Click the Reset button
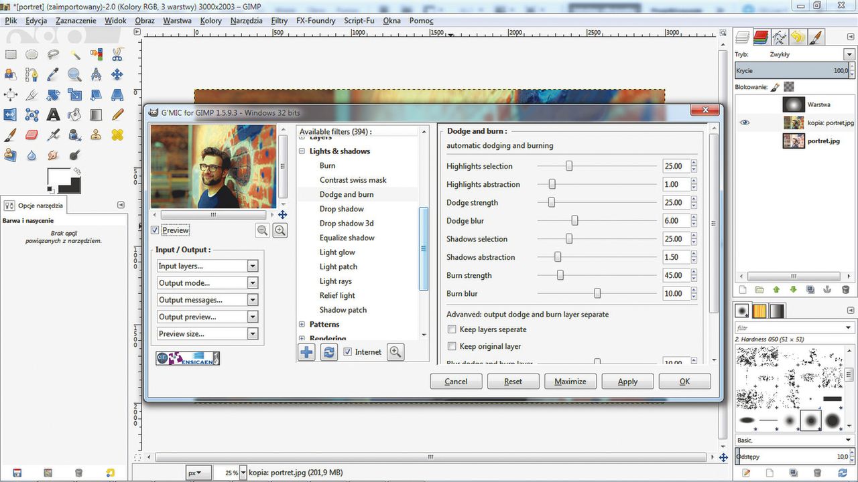Image resolution: width=858 pixels, height=482 pixels. pos(513,381)
